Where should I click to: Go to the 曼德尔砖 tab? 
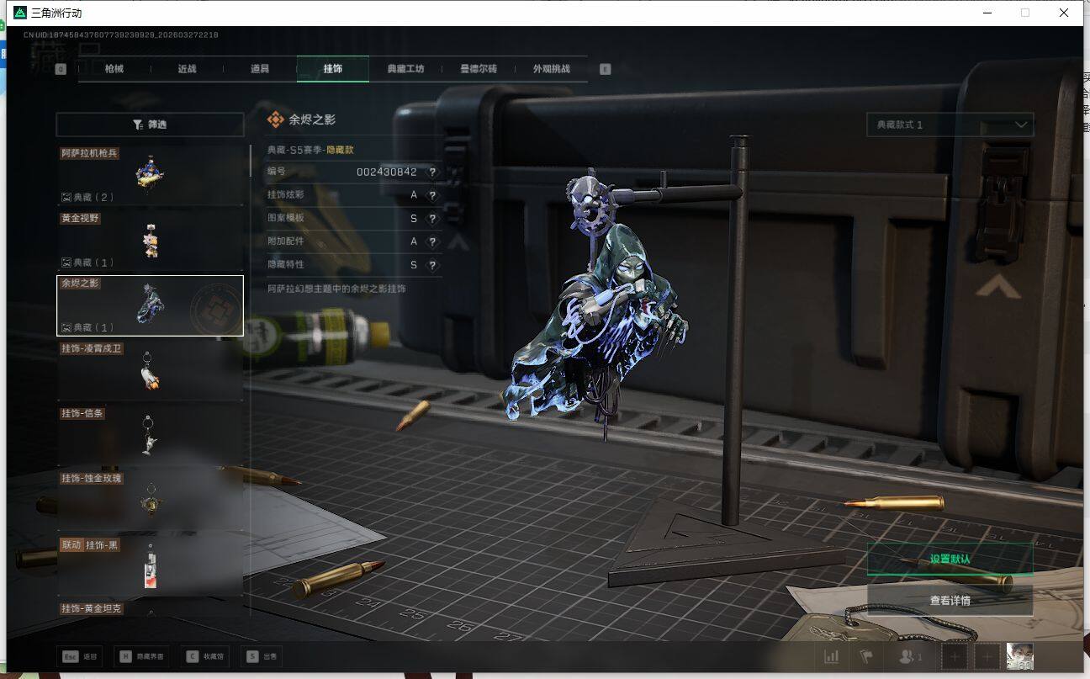[478, 69]
